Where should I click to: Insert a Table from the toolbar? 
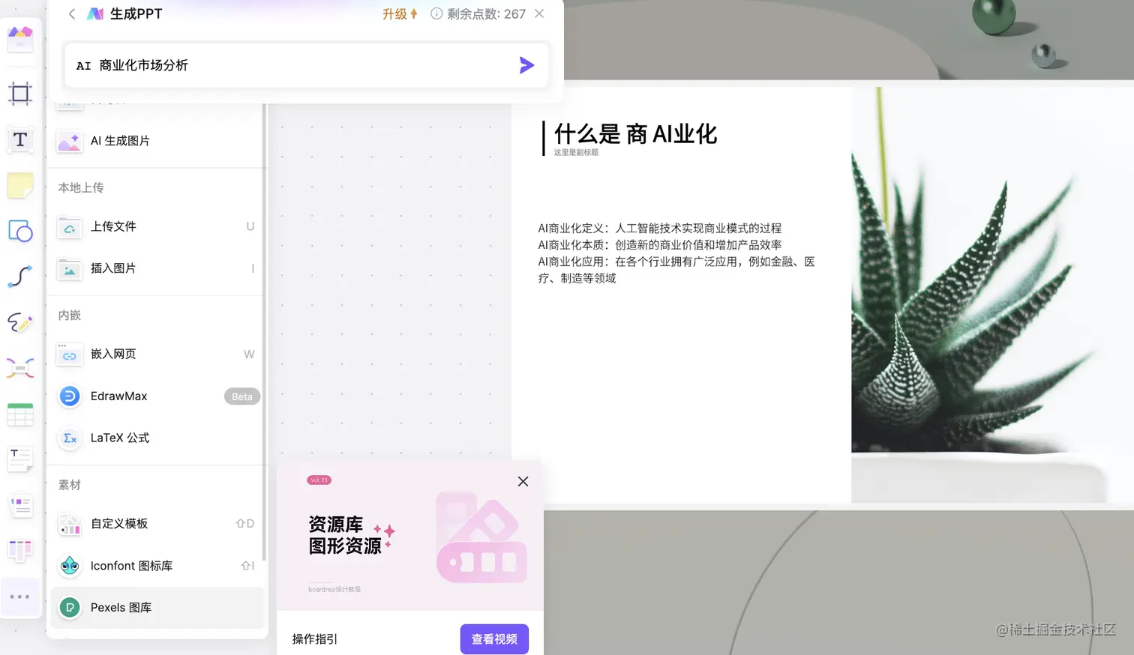click(x=20, y=414)
